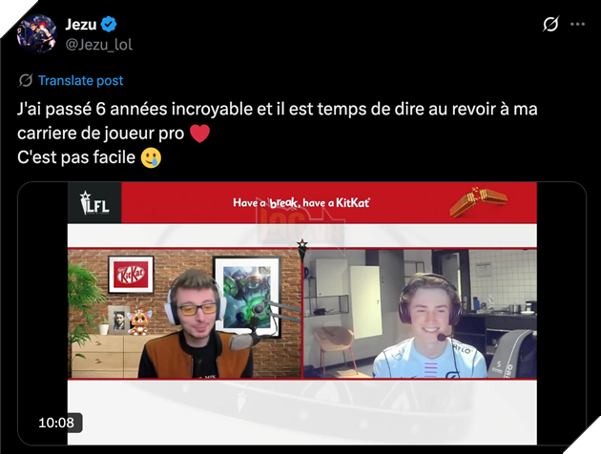The image size is (601, 454).
Task: Open the @Jezu_lol handle
Action: click(99, 45)
